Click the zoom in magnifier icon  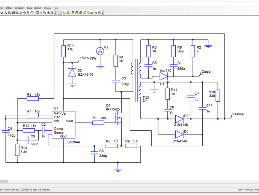point(48,12)
